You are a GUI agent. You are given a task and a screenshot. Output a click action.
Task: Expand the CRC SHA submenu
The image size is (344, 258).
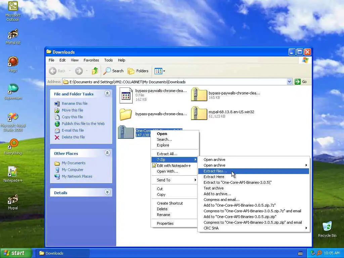pos(253,228)
